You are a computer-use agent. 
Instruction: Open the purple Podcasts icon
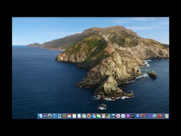tap(128, 116)
